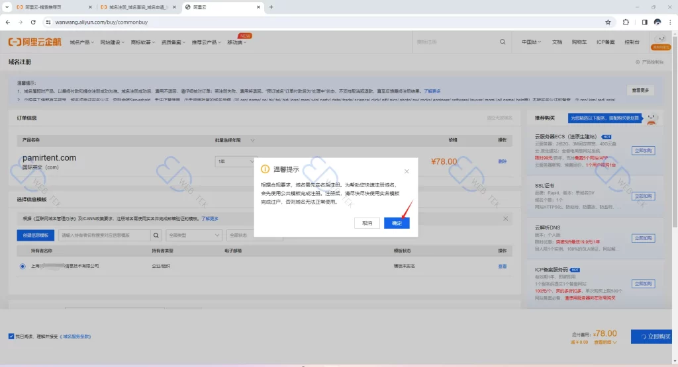Image resolution: width=678 pixels, height=367 pixels.
Task: Open the browser extensions puzzle icon
Action: point(626,22)
